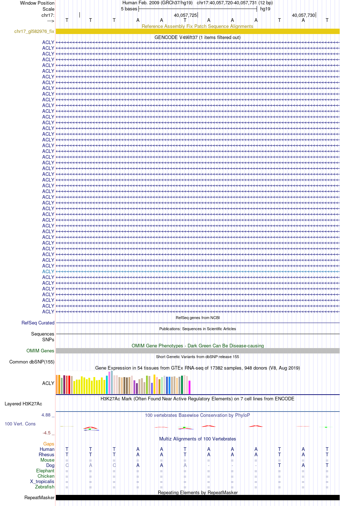Click 'Publications: Sequences in Scientific Articles' title
This screenshot has width=340, height=506.
coord(198,329)
